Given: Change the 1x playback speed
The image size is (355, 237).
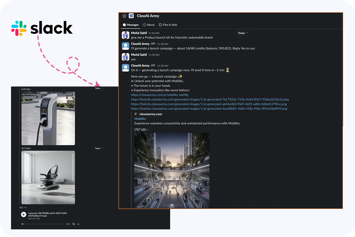Looking at the screenshot, I should [x=78, y=224].
